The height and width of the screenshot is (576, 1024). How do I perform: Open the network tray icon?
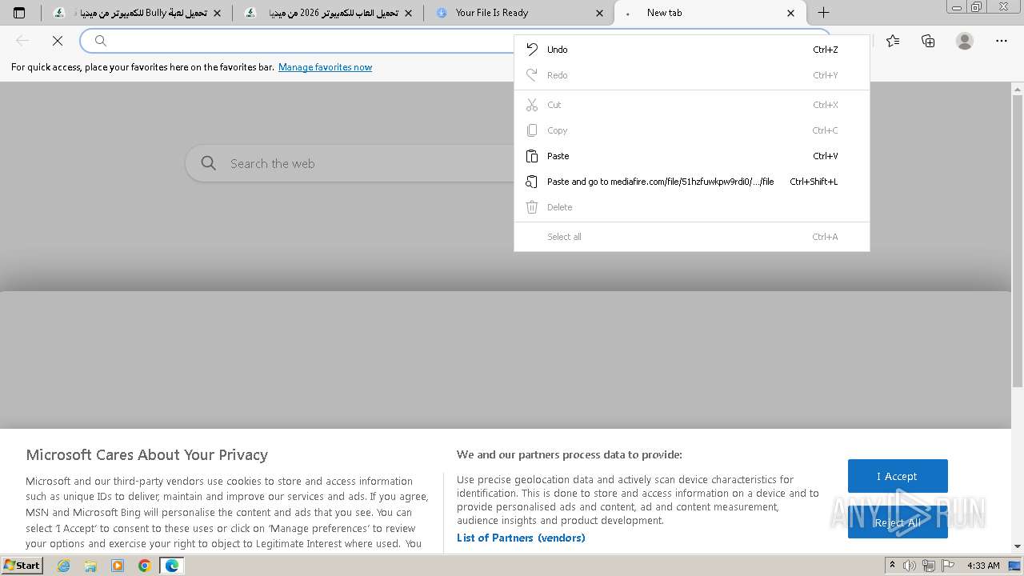point(929,566)
